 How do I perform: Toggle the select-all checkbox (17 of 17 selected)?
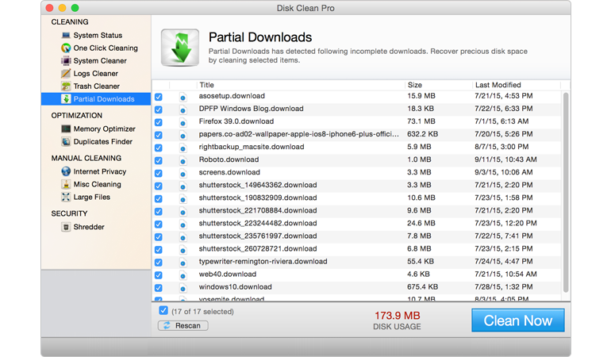(163, 311)
